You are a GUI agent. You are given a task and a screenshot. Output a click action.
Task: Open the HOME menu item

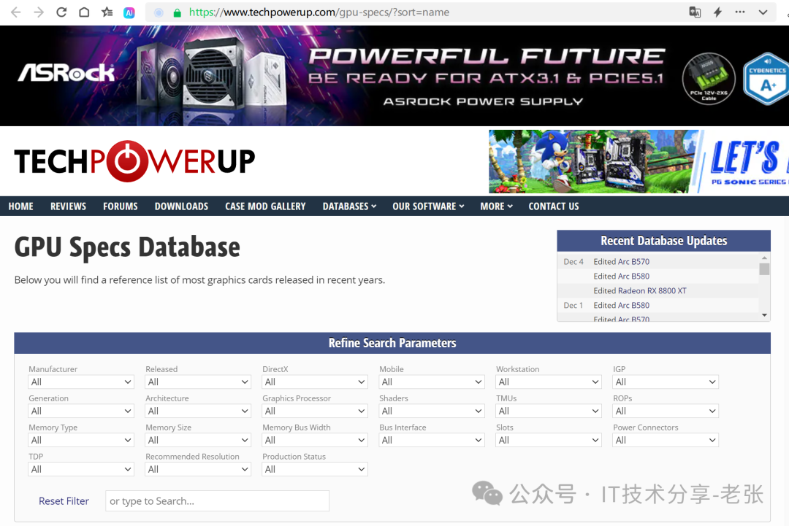(x=20, y=206)
